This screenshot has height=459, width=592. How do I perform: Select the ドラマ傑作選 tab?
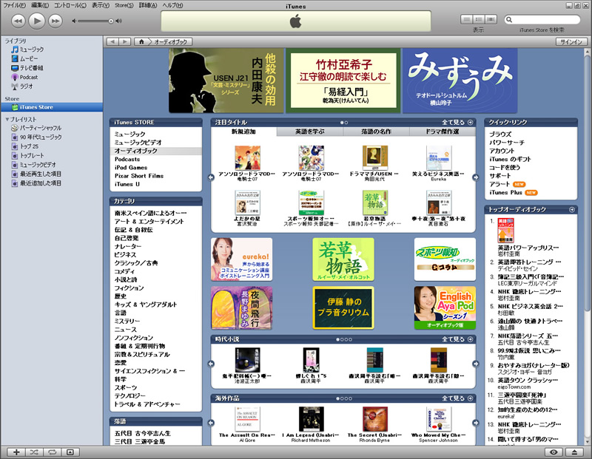[x=442, y=132]
